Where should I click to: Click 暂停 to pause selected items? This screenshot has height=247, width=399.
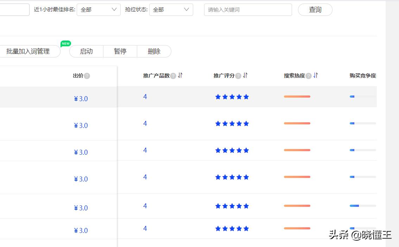click(x=120, y=51)
